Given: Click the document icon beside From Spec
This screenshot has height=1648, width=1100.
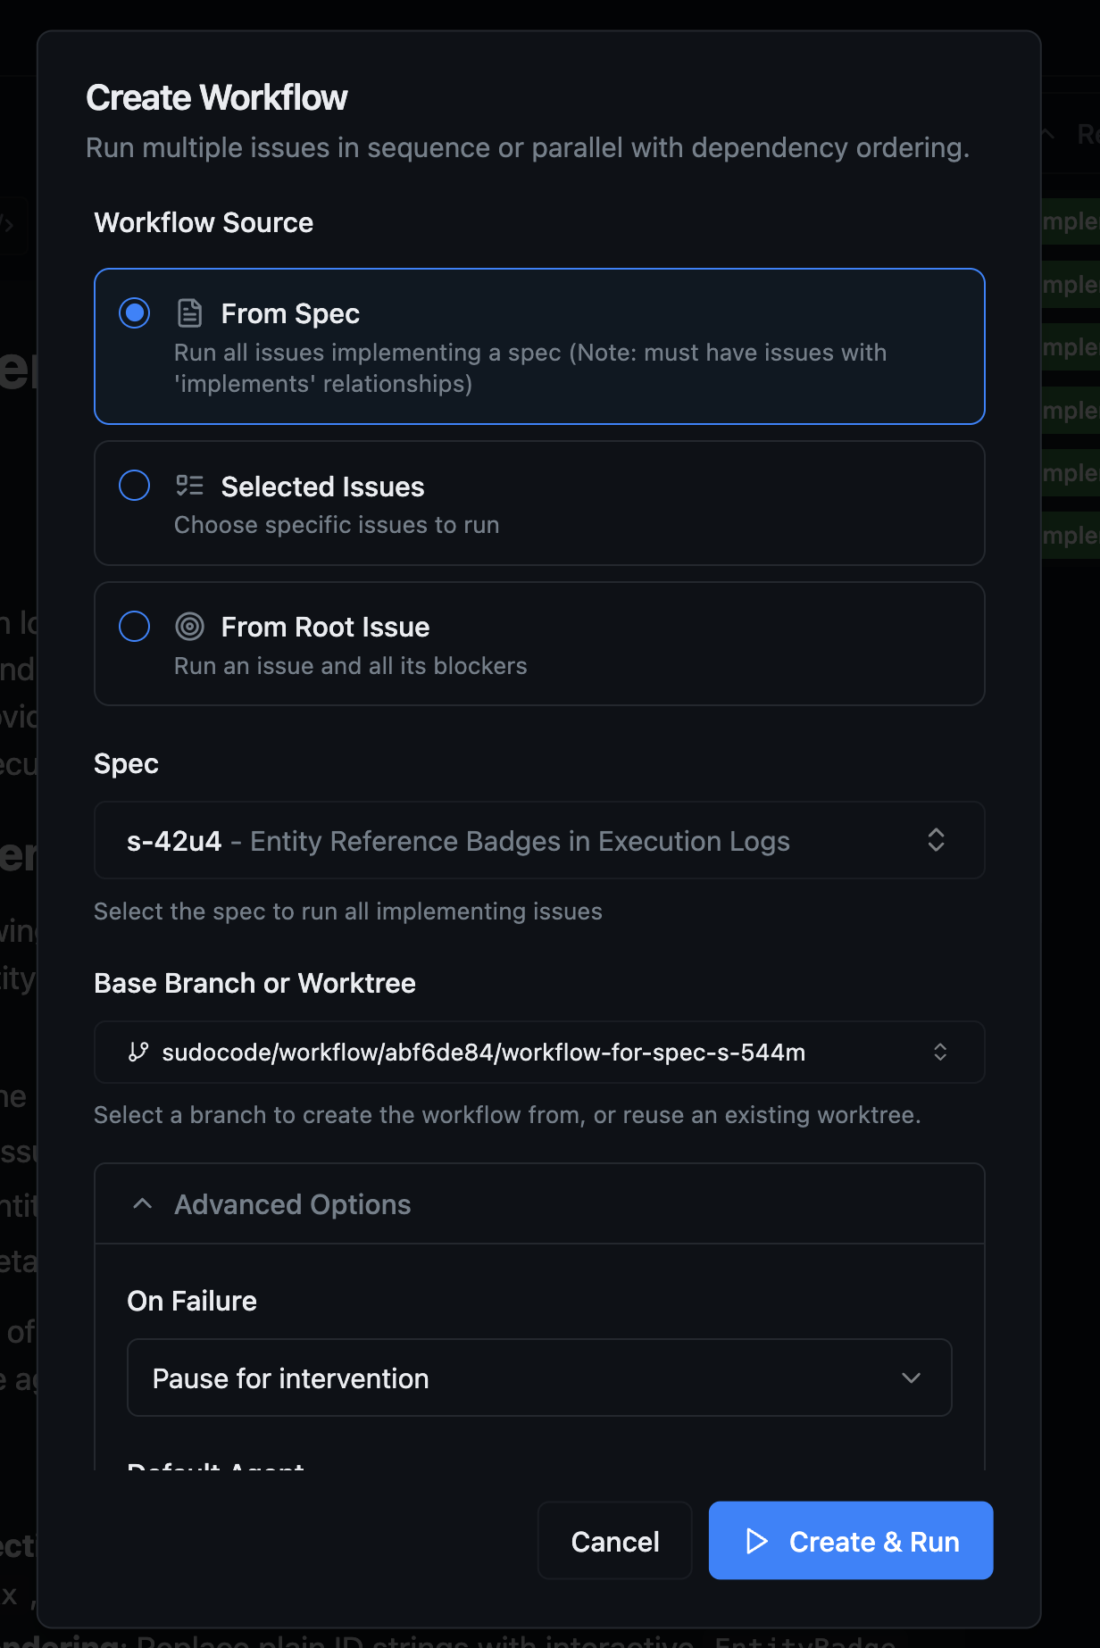Looking at the screenshot, I should [190, 312].
